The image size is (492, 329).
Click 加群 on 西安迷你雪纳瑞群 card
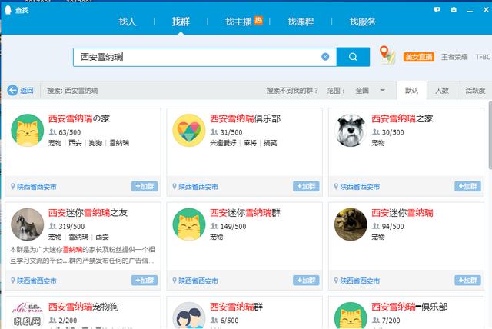[x=306, y=281]
